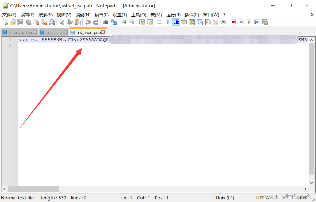316x202 pixels.
Task: Click the New file toolbar icon
Action: point(5,22)
